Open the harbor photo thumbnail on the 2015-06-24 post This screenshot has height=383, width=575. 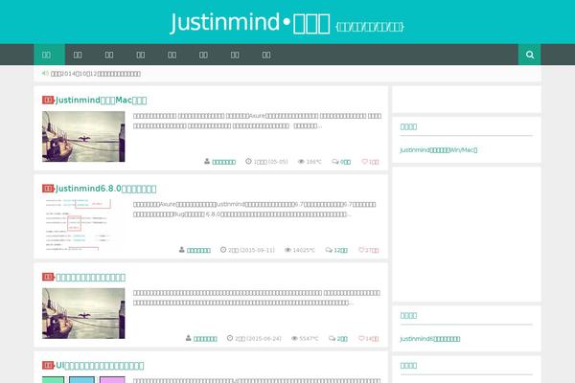point(83,313)
